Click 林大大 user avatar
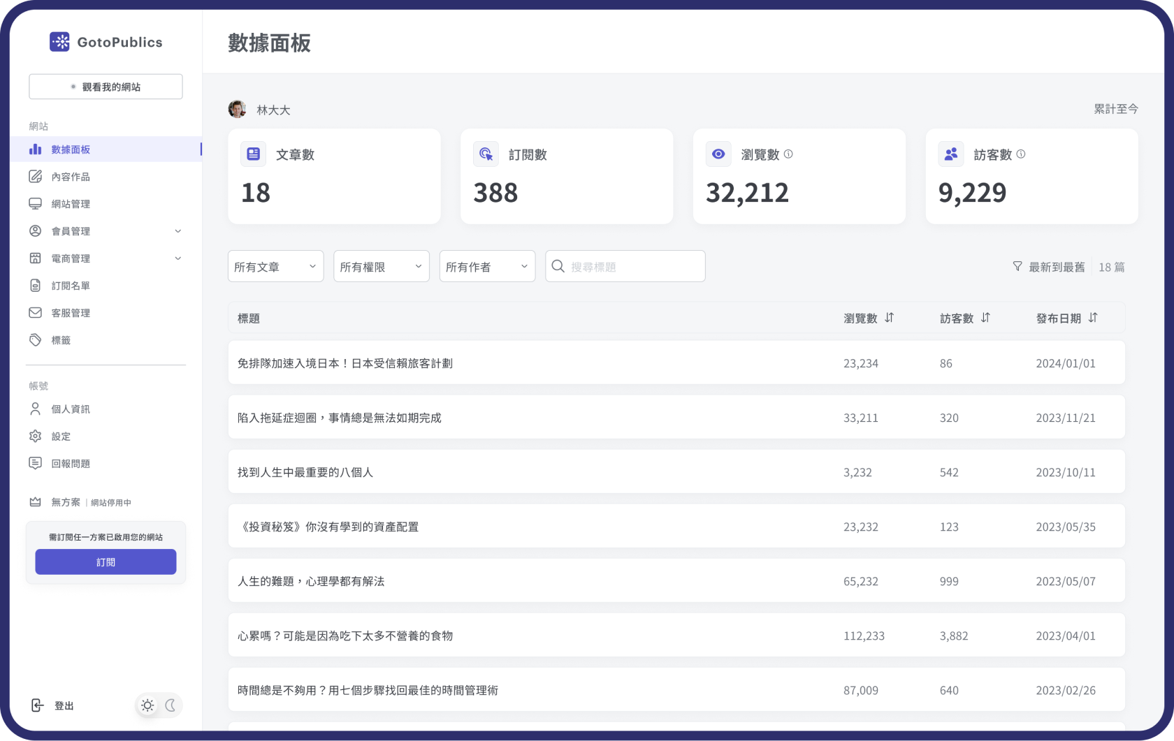This screenshot has width=1174, height=741. point(238,110)
